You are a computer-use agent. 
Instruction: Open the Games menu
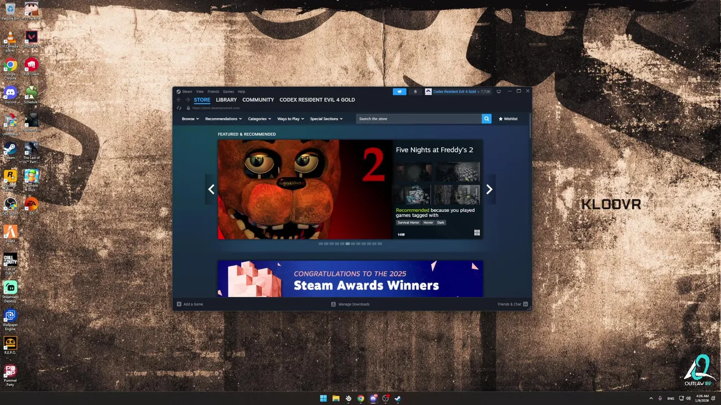(x=228, y=92)
